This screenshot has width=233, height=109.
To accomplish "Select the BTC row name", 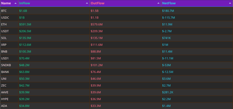I will pos(4,11).
